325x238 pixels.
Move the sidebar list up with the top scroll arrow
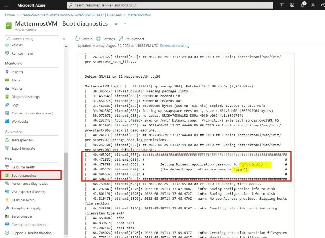click(66, 46)
